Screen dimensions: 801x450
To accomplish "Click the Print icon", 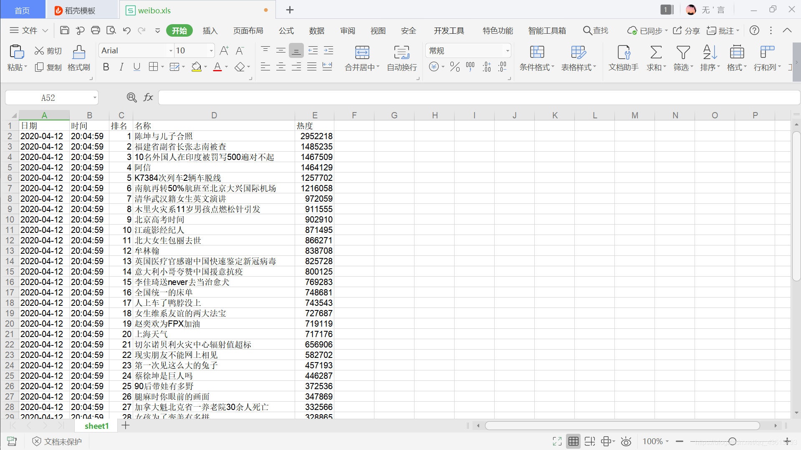I will (96, 30).
